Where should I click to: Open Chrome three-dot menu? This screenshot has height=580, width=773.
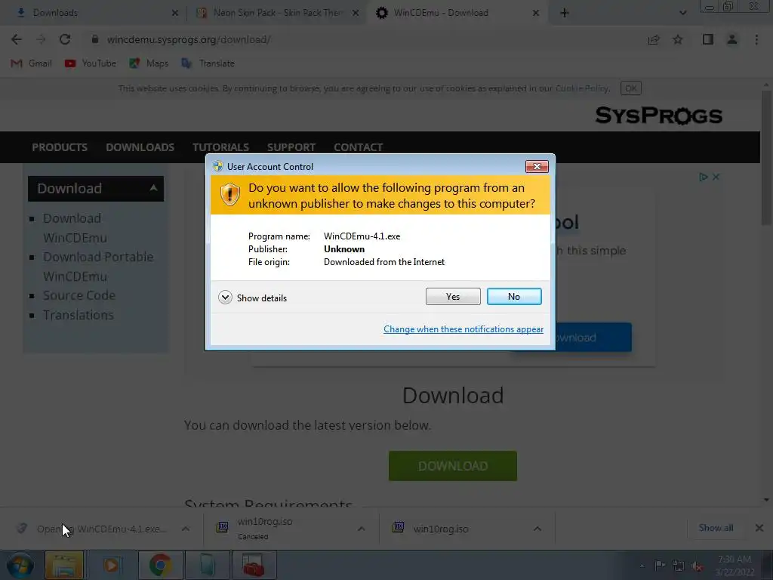[x=756, y=39]
